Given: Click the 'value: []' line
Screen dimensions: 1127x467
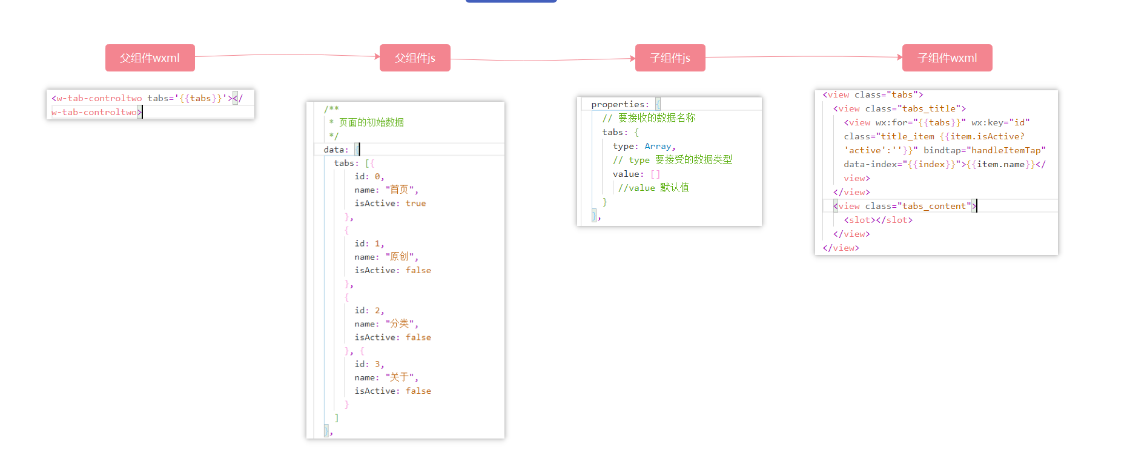Looking at the screenshot, I should (x=636, y=174).
